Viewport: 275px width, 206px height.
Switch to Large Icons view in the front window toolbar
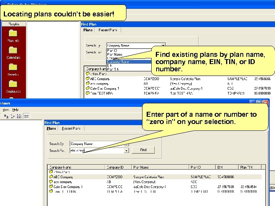pos(6,116)
